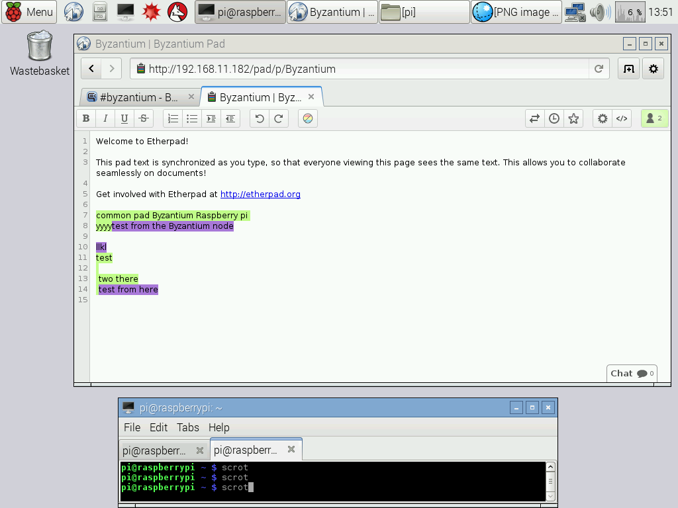Open the browser settings gear menu
Screen dimensions: 678x508
pyautogui.click(x=654, y=69)
